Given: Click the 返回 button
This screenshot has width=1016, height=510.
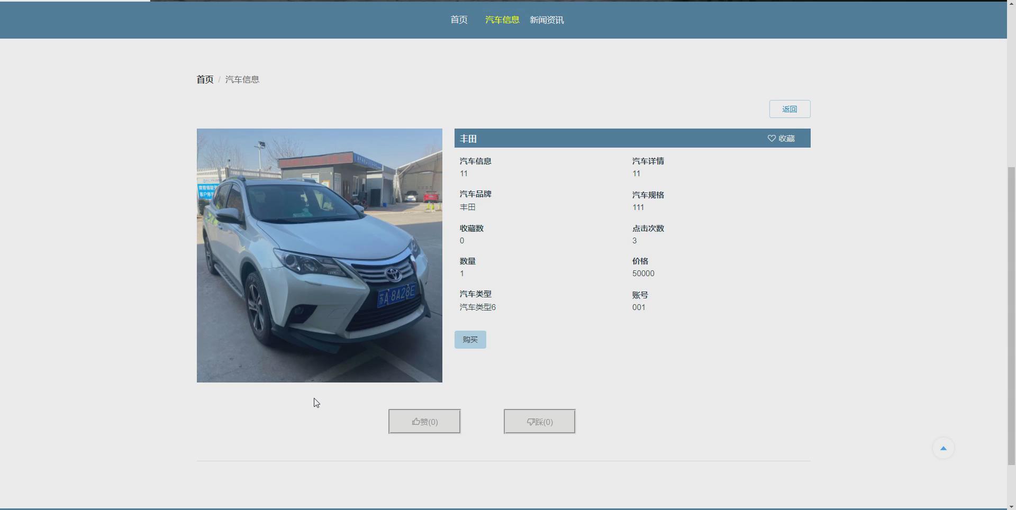Looking at the screenshot, I should (x=790, y=109).
